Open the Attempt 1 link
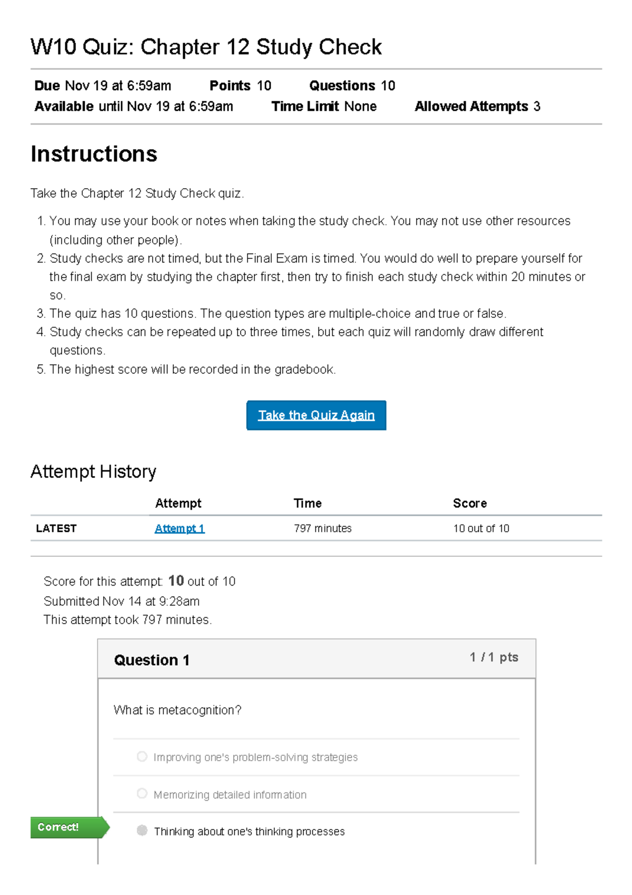 [x=180, y=528]
